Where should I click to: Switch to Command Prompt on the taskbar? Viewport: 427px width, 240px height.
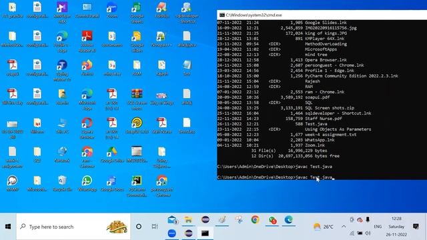[x=205, y=233]
